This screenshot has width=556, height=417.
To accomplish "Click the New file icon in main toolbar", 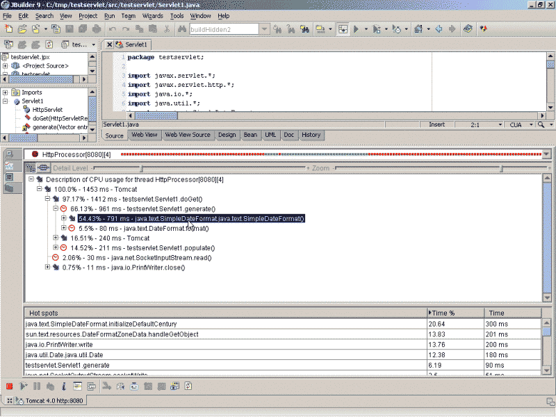I will (x=8, y=29).
